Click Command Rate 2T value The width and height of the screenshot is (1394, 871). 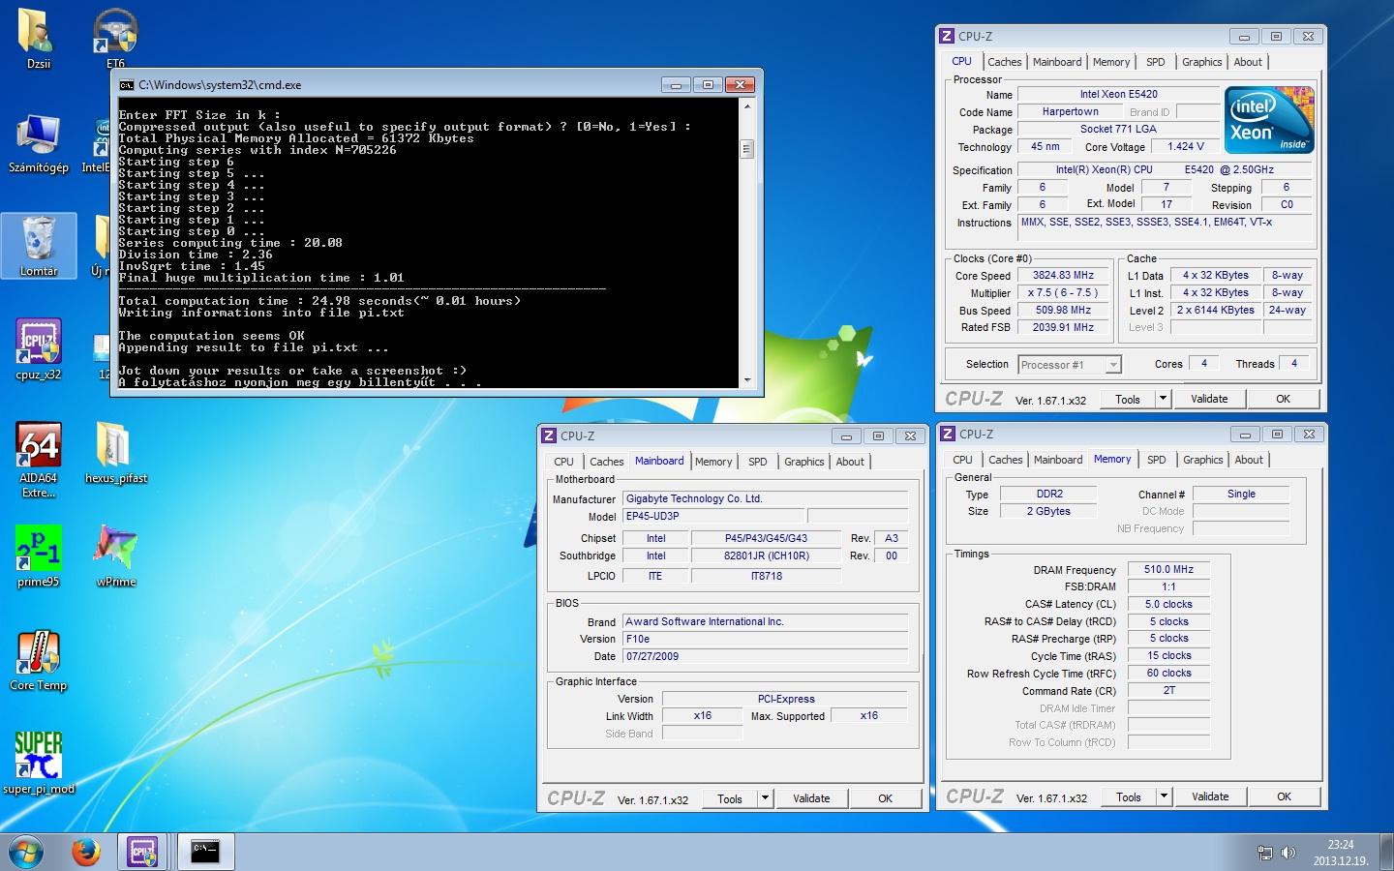click(1168, 690)
